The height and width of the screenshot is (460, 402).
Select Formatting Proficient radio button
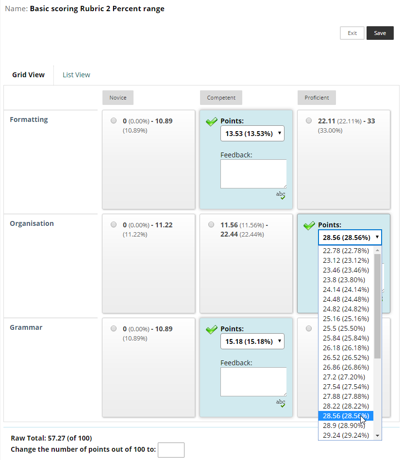tap(309, 120)
